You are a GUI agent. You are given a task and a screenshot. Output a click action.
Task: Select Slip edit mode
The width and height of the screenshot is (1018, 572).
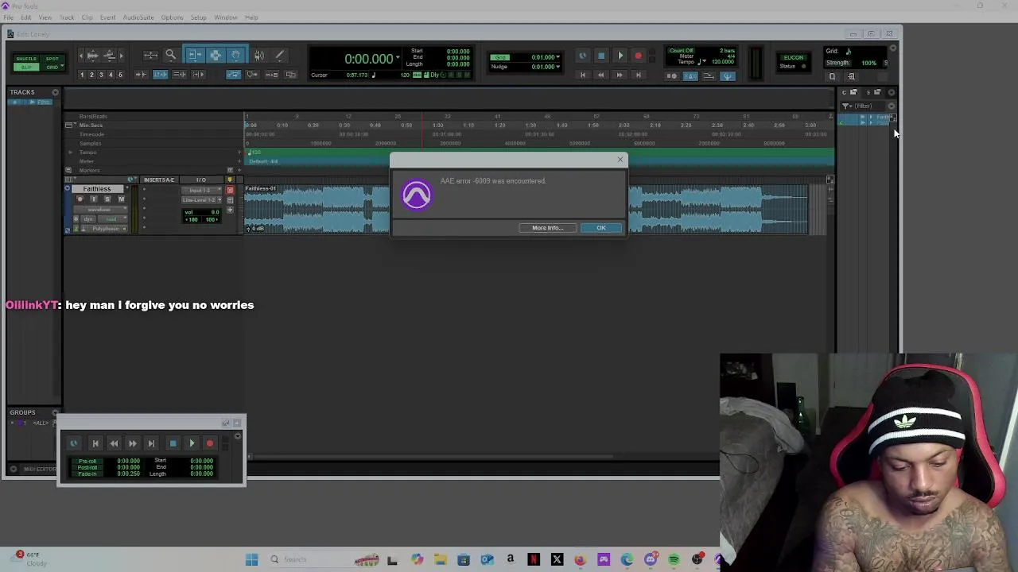tap(26, 67)
